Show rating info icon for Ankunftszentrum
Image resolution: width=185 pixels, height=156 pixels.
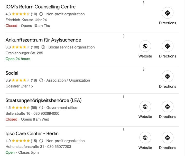click(x=43, y=47)
